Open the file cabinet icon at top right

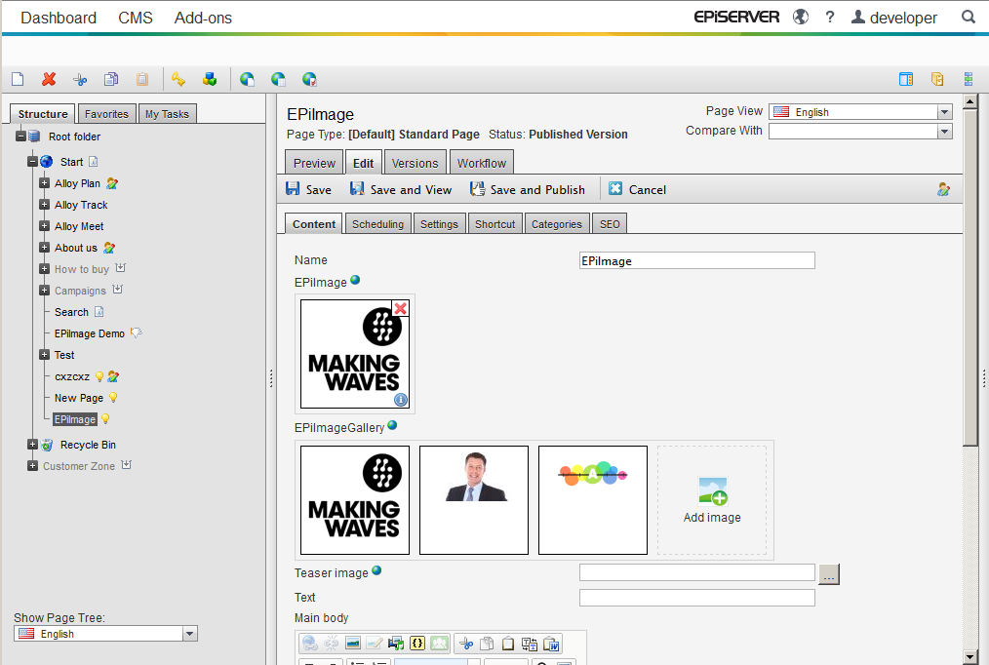coord(937,80)
